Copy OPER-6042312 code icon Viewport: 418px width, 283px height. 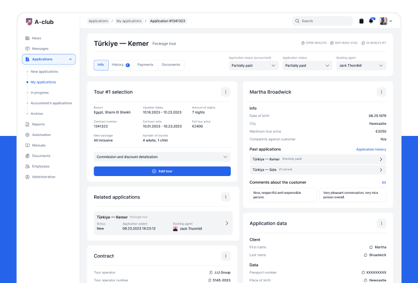pyautogui.click(x=303, y=43)
